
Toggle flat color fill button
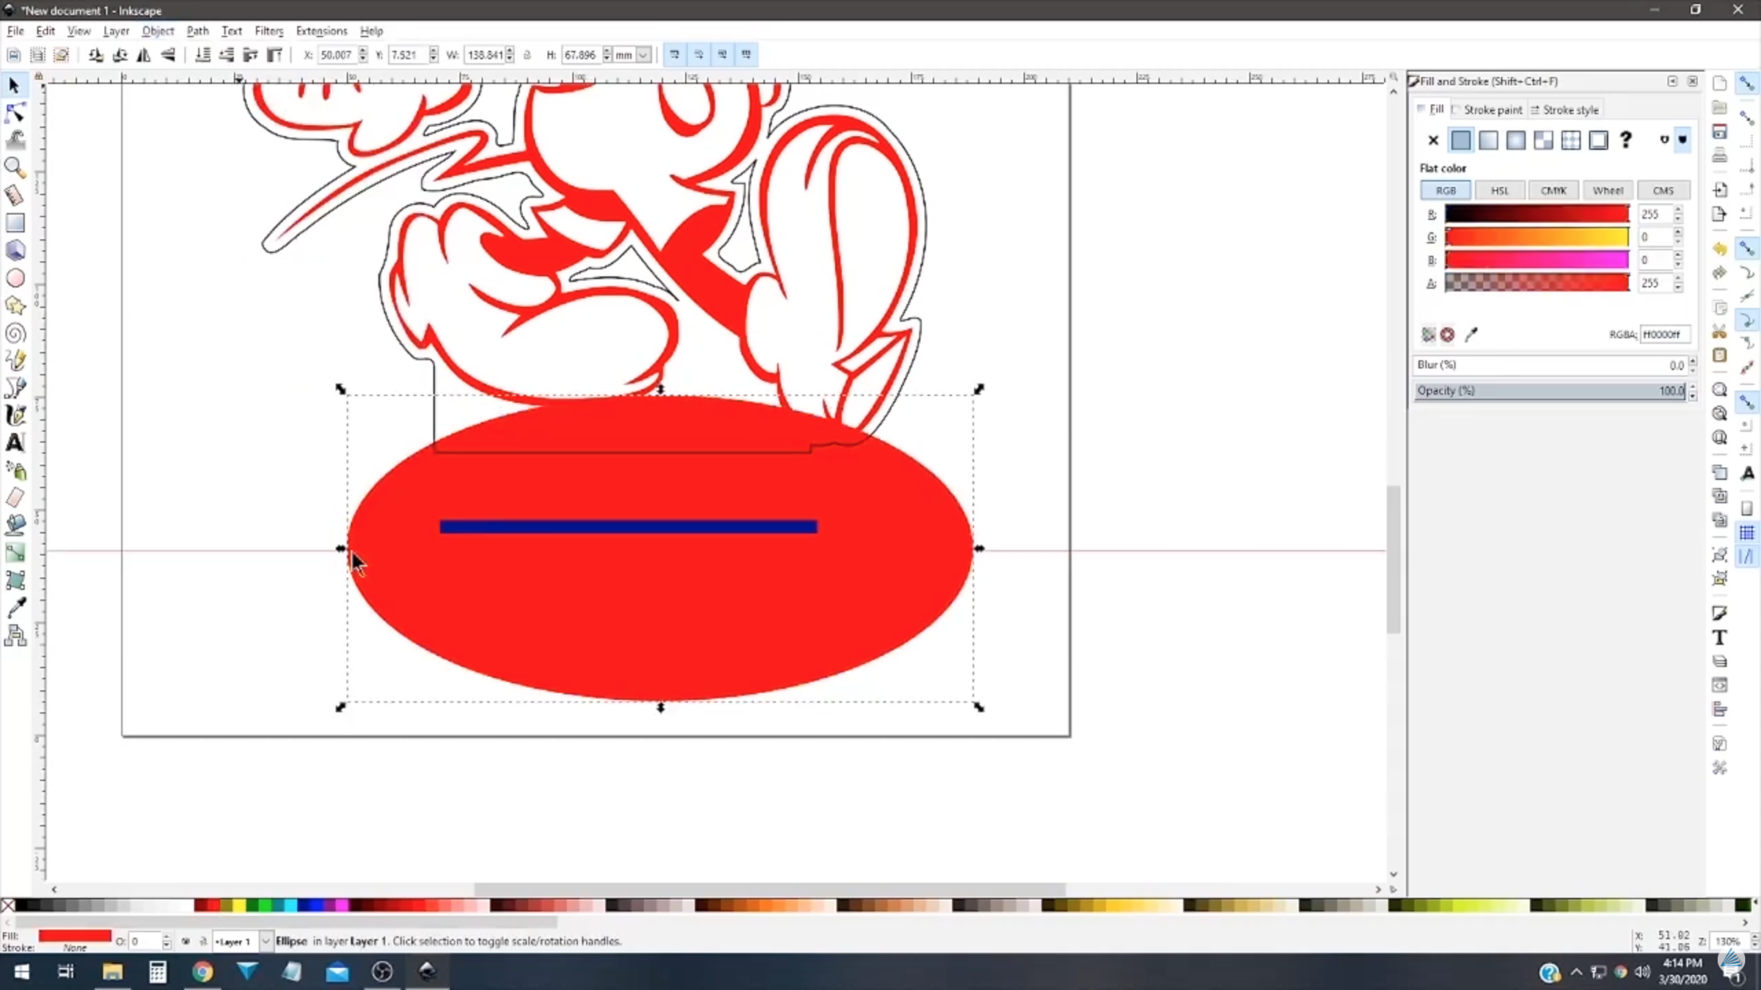[x=1460, y=139]
